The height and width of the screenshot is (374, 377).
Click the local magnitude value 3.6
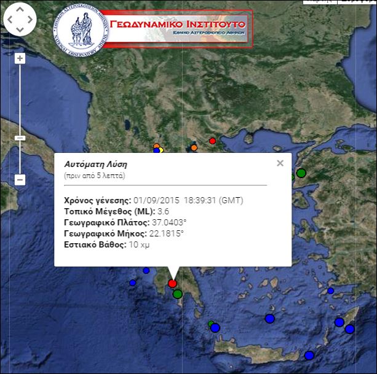[163, 211]
